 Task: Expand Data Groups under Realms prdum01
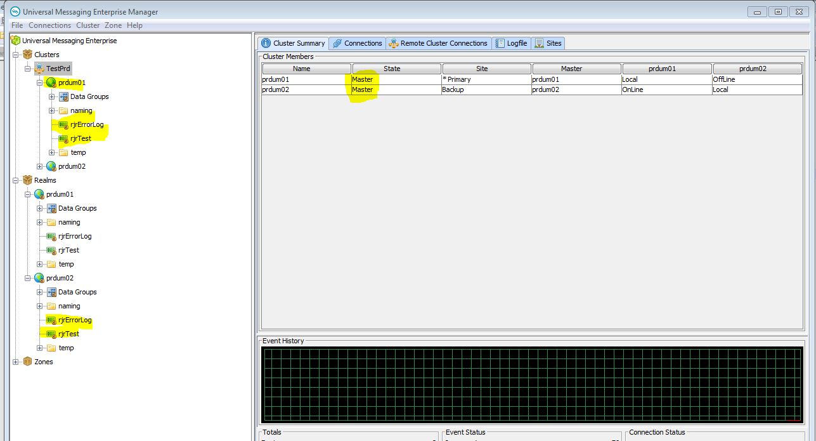tap(40, 208)
